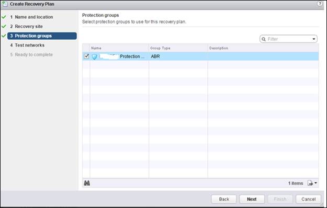Expand the export options dropdown arrow
327x208 pixels.
(315, 183)
